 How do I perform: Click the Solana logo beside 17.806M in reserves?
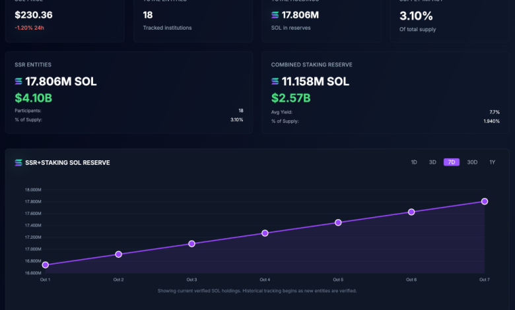[275, 15]
